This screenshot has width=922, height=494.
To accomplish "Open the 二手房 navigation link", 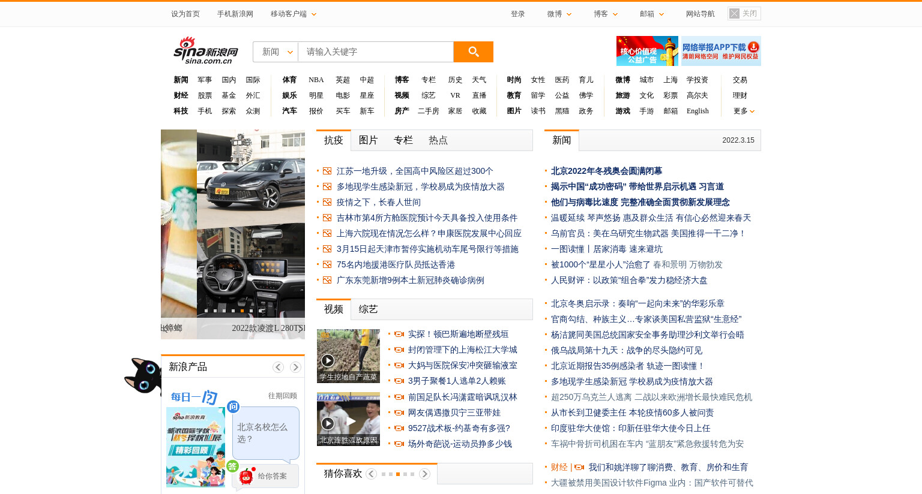I will (429, 111).
